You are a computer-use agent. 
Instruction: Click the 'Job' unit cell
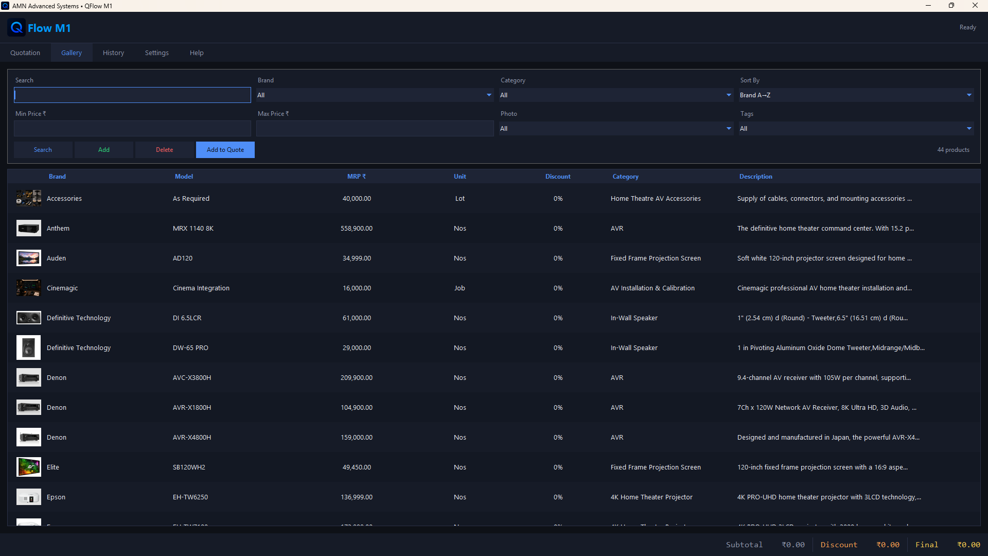click(460, 288)
